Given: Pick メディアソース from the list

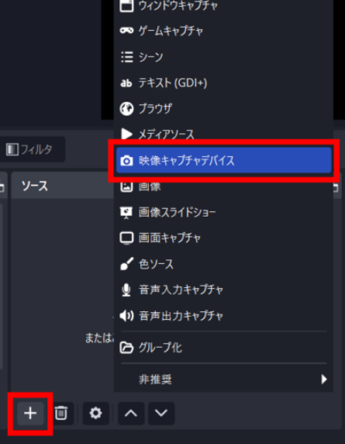Looking at the screenshot, I should 224,134.
